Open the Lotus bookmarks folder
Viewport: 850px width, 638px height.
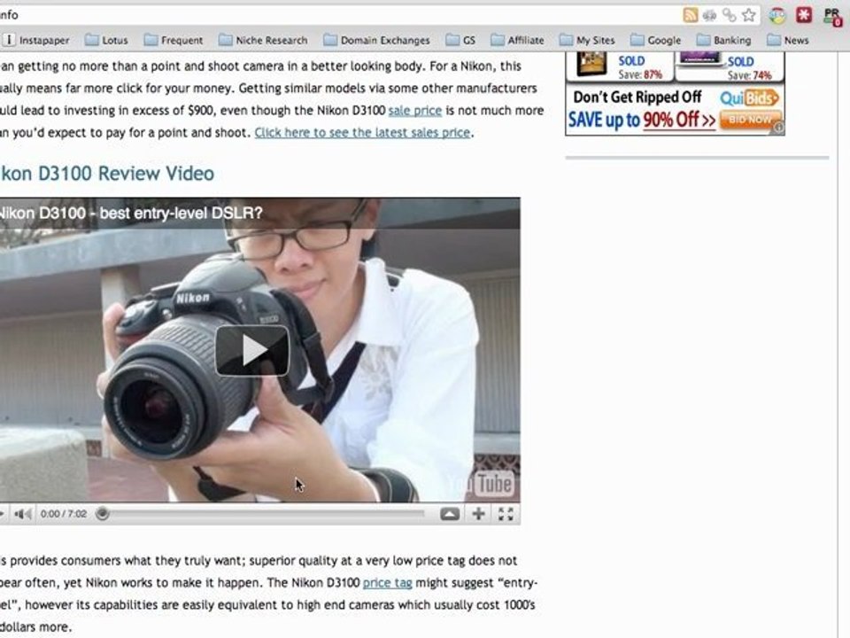coord(106,40)
